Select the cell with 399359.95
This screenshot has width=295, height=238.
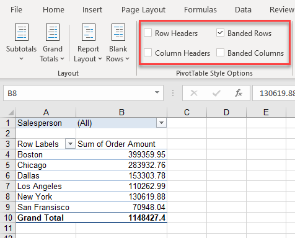pyautogui.click(x=121, y=154)
